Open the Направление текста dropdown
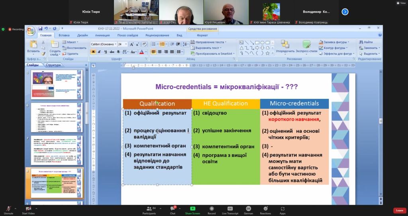The width and height of the screenshot is (408, 216). point(208,42)
